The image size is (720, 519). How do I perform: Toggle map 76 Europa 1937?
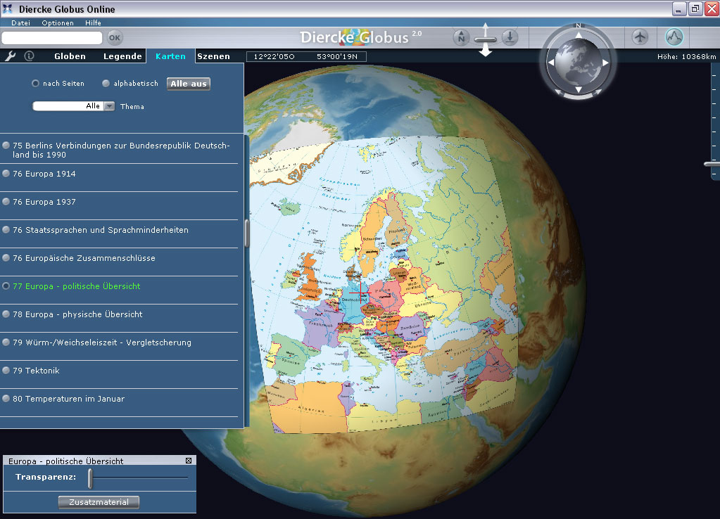click(x=6, y=201)
